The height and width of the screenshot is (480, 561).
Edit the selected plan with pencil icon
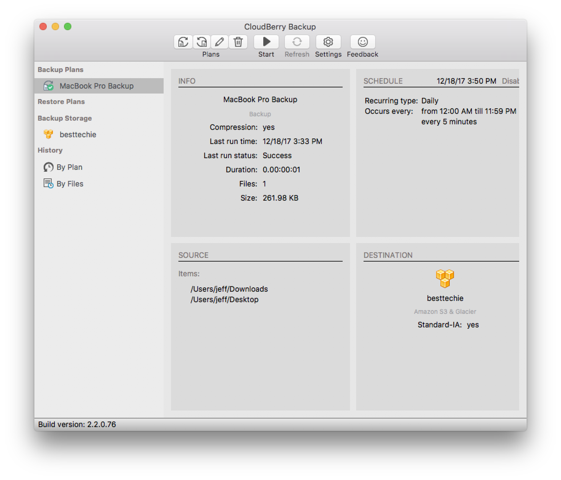(220, 42)
